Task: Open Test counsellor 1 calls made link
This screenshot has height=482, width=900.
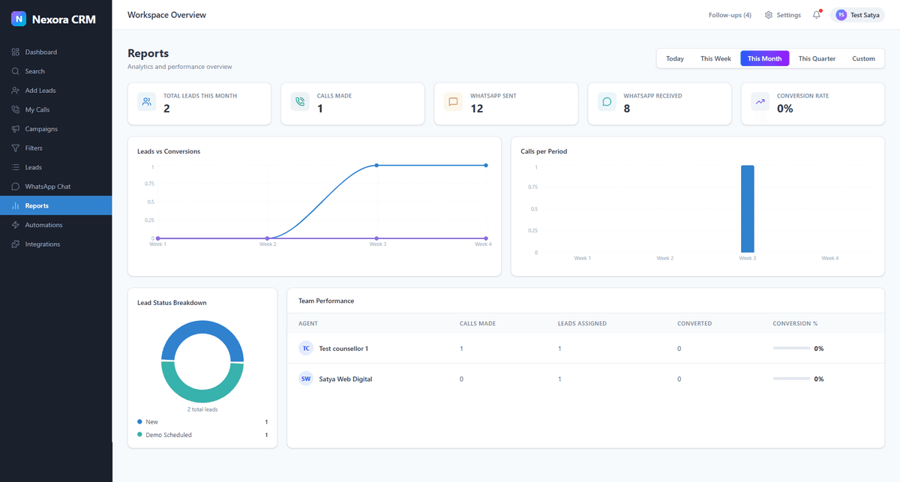Action: (x=461, y=349)
